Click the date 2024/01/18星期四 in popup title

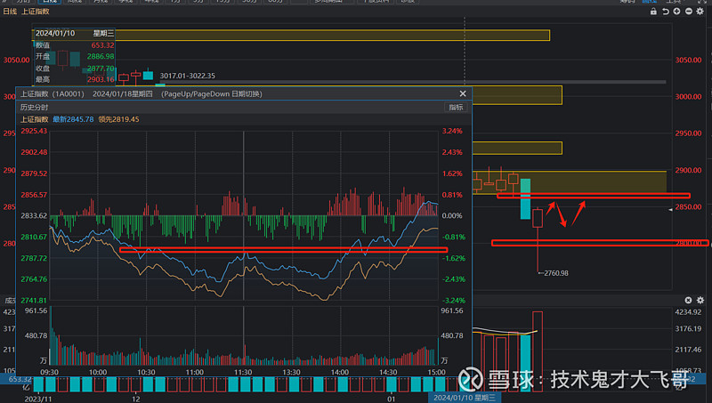tap(122, 94)
